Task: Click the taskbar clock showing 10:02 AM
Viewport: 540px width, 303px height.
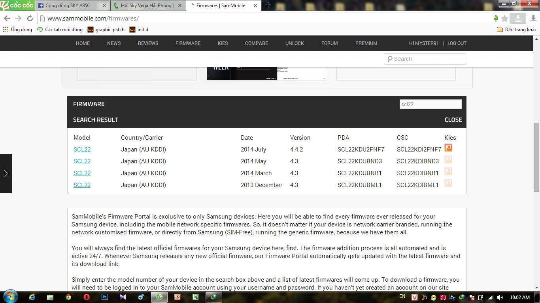Action: pos(520,297)
